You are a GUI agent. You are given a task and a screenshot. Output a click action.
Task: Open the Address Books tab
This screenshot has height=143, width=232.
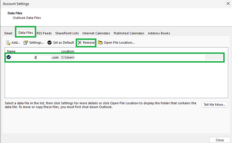[159, 33]
